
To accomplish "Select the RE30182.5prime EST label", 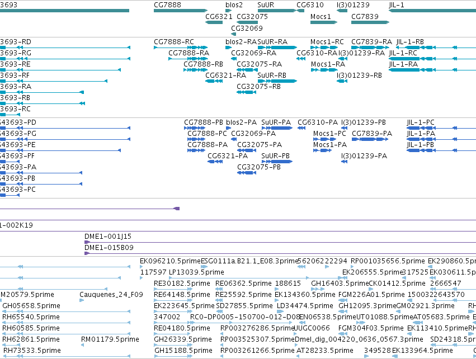I will pos(182,284).
